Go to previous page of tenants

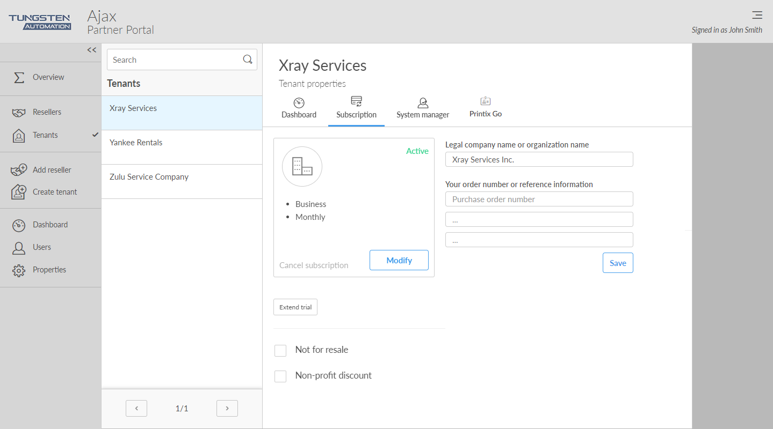click(136, 409)
